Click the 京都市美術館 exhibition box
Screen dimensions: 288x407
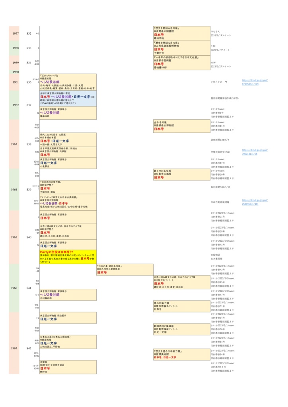point(182,62)
